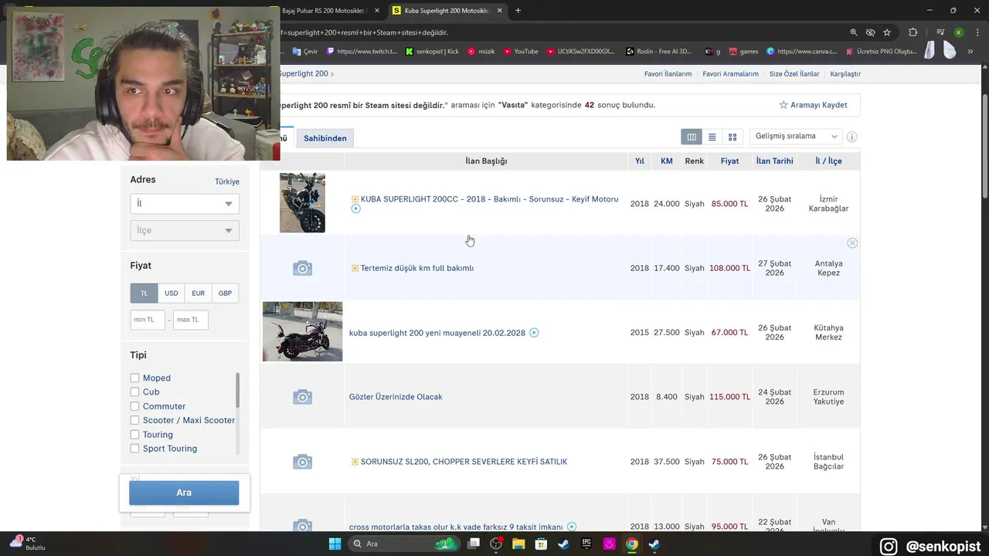Open Favori Aramalarım menu link
This screenshot has height=556, width=989.
pos(731,74)
